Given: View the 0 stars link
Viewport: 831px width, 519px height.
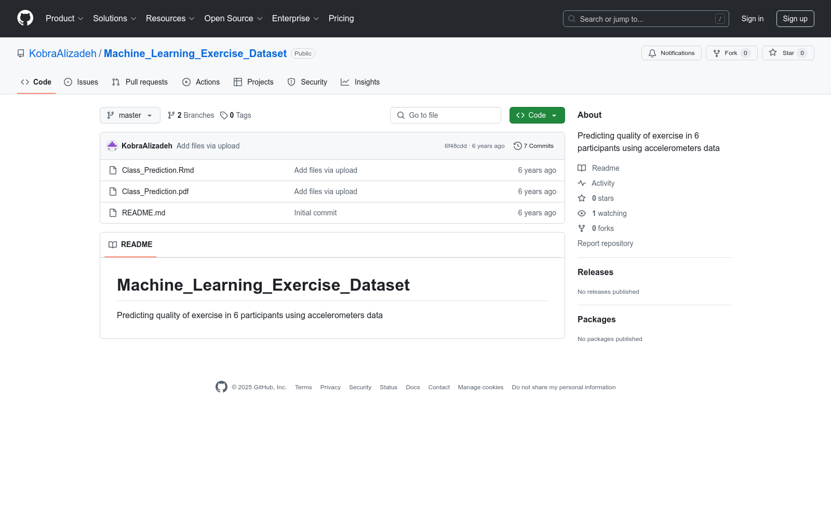Looking at the screenshot, I should point(596,198).
